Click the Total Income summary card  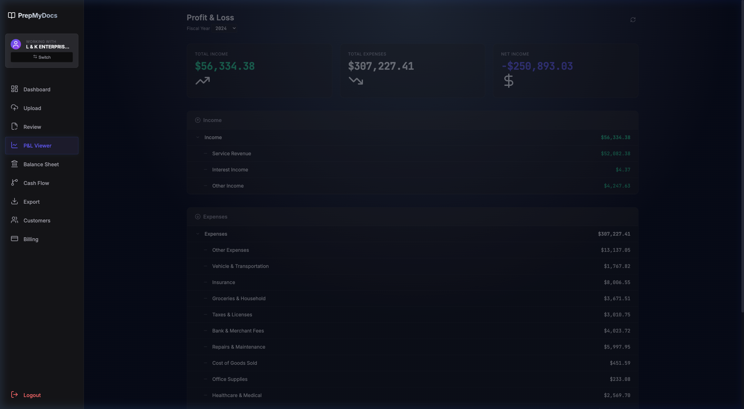coord(259,70)
